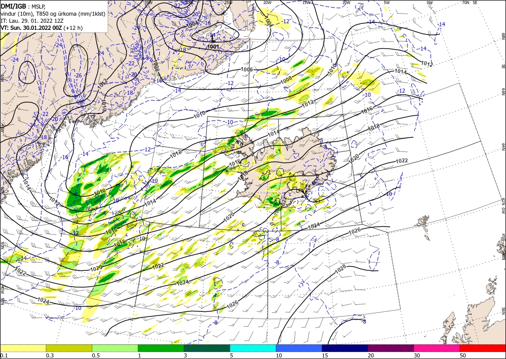Image resolution: width=506 pixels, height=359 pixels.
Task: Click the 'vindur (10m), T850 og úrkoma' line
Action: click(x=53, y=14)
